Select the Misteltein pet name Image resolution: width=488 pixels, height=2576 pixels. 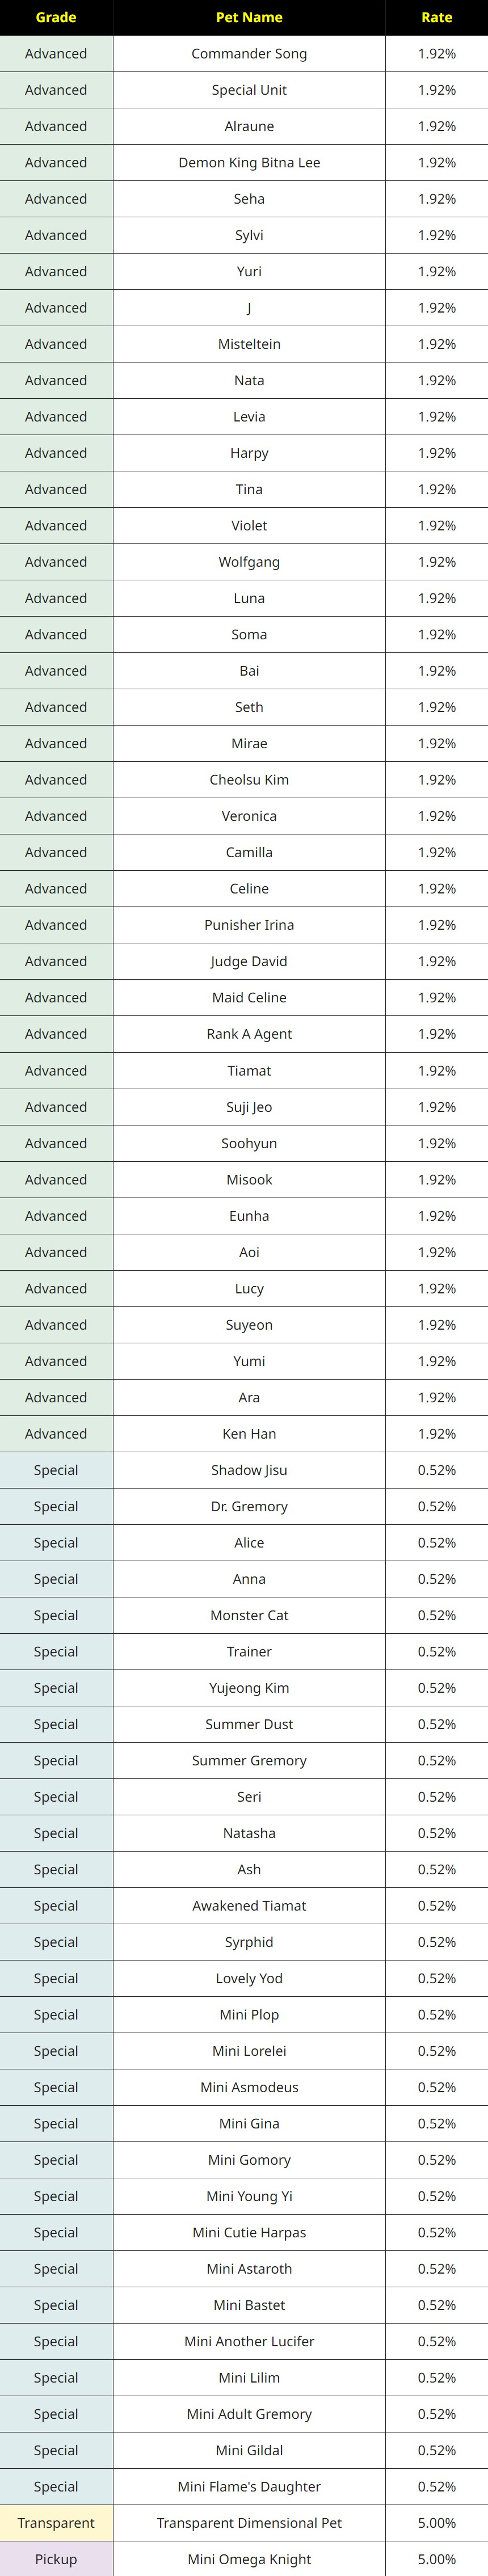click(249, 344)
